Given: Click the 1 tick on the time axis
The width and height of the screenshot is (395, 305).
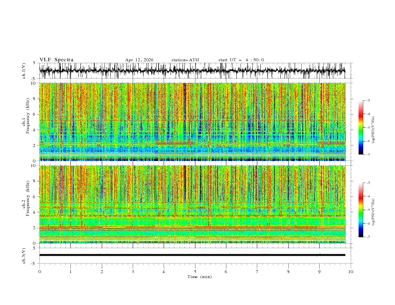Looking at the screenshot, I should point(70,272).
